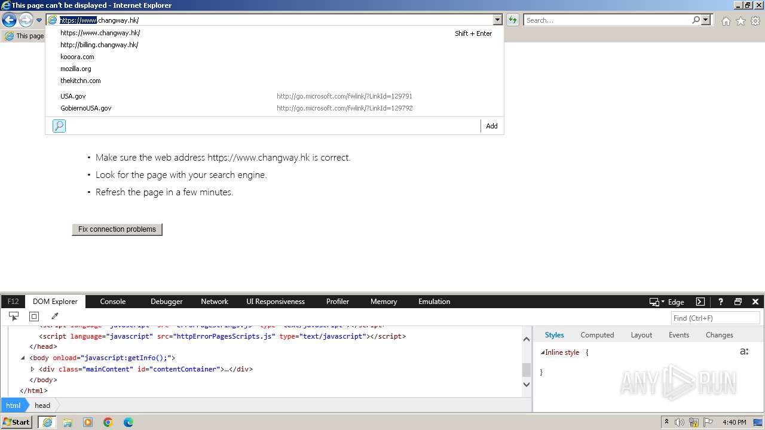
Task: Toggle the Display DOM element highlight boxes icon
Action: (34, 317)
